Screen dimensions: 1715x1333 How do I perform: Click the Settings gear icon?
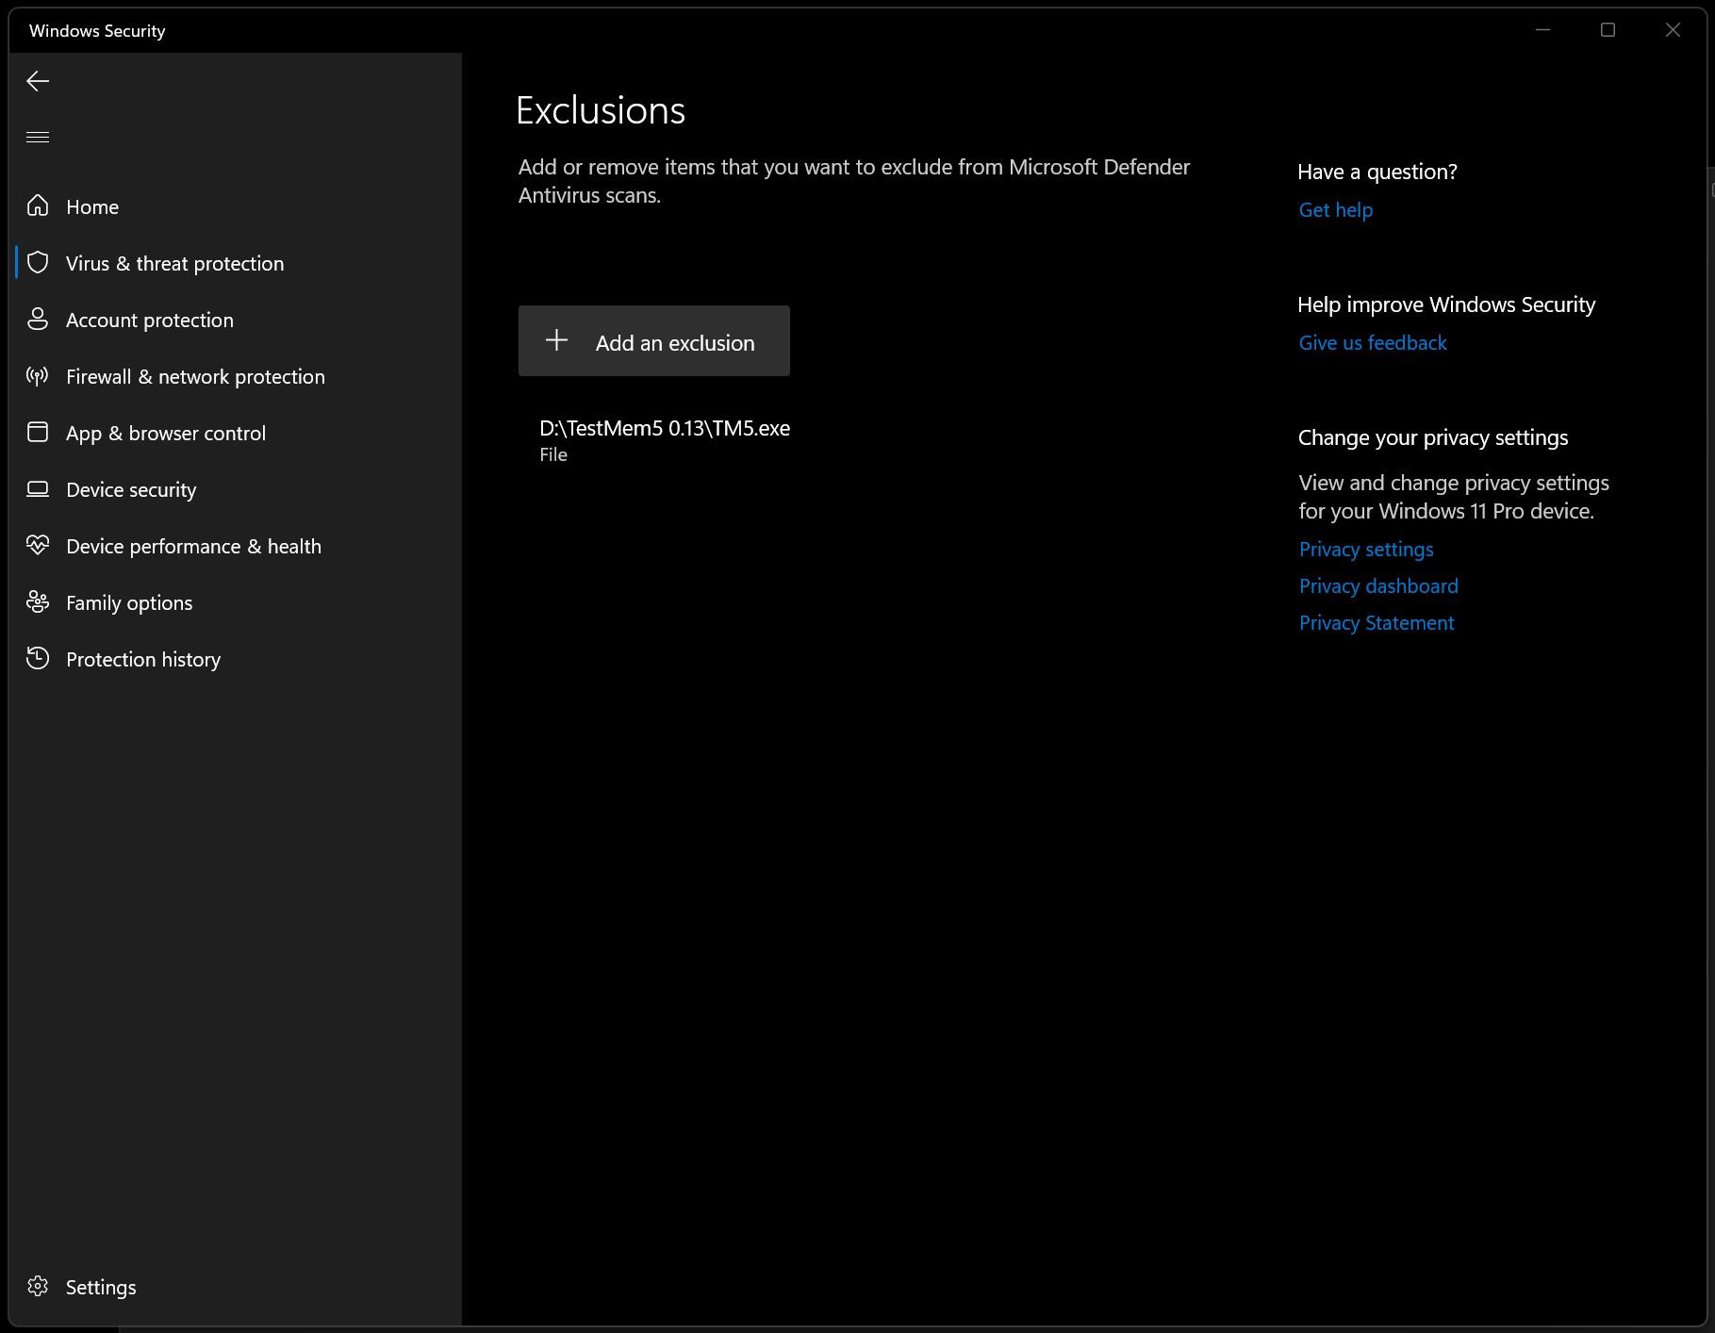(38, 1286)
